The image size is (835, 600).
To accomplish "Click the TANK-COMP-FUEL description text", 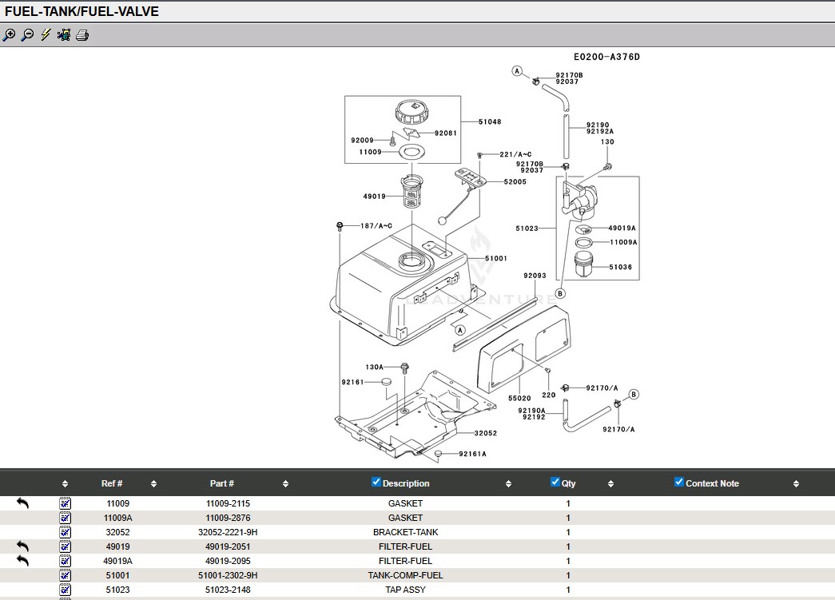I will [x=405, y=575].
